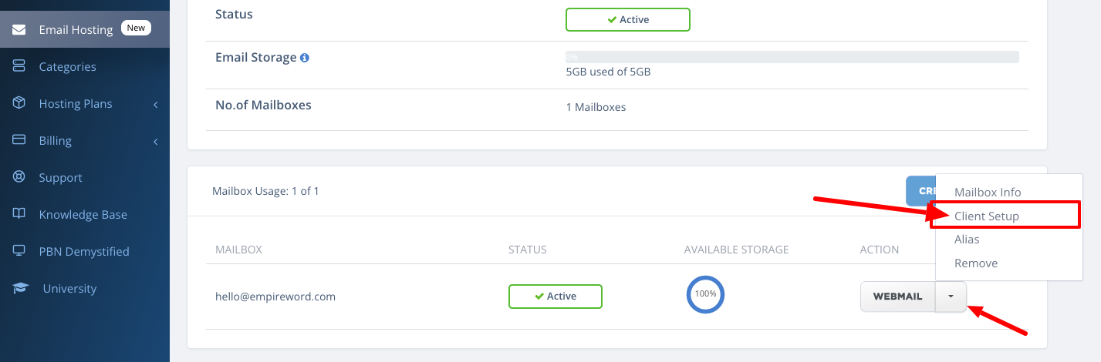Click the Categories server icon
The width and height of the screenshot is (1101, 362).
tap(20, 66)
